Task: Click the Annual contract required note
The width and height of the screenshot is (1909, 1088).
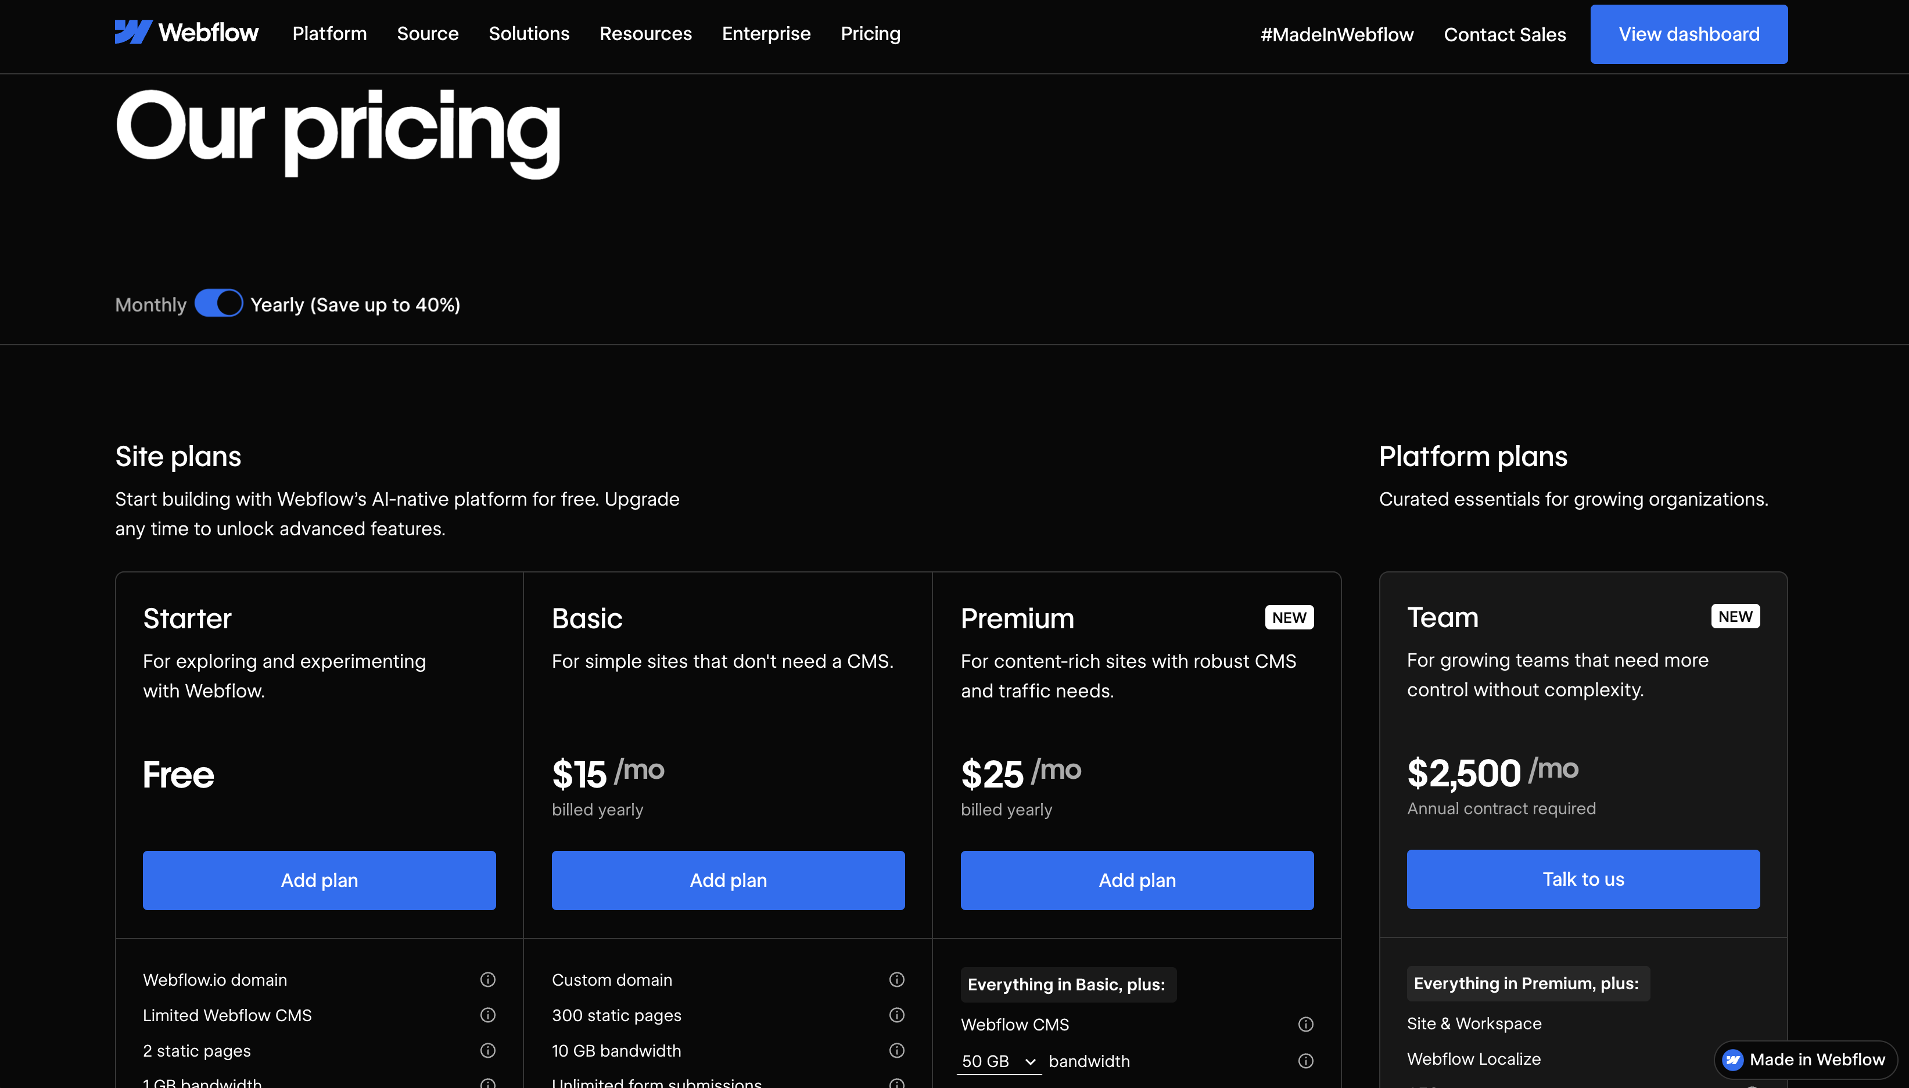Action: coord(1501,808)
